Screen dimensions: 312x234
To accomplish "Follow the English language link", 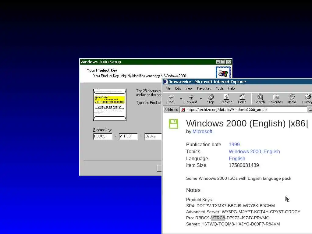I will [237, 158].
